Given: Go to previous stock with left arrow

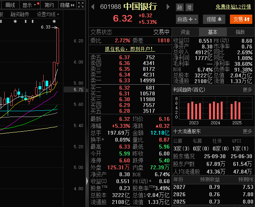Looking at the screenshot, I should point(93,7).
